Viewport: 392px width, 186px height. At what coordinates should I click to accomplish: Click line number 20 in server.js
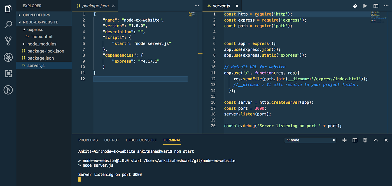click(x=213, y=126)
